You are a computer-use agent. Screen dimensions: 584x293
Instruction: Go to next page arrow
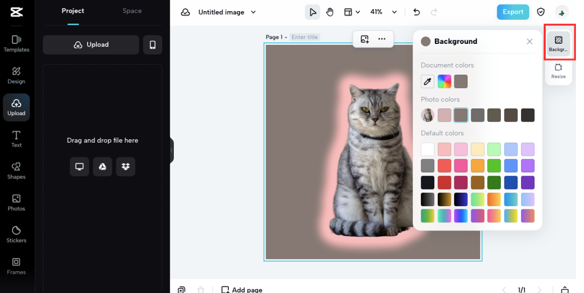coord(539,289)
